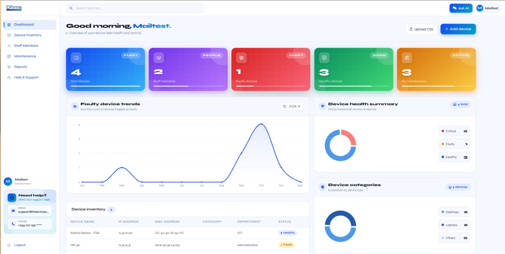Image resolution: width=505 pixels, height=254 pixels.
Task: Click the Total devices card
Action: 106,69
